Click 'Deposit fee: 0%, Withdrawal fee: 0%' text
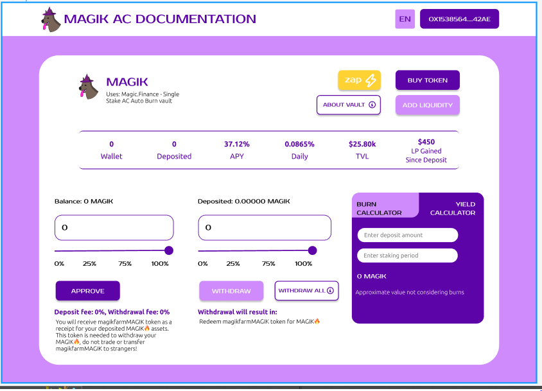The width and height of the screenshot is (542, 391). pyautogui.click(x=112, y=312)
